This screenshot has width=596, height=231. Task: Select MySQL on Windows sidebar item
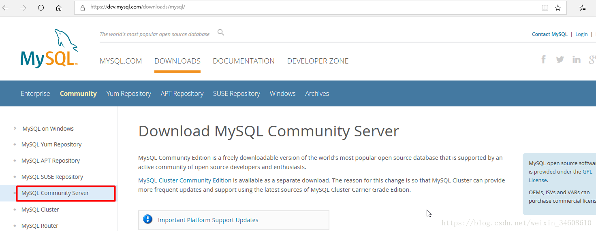(48, 129)
